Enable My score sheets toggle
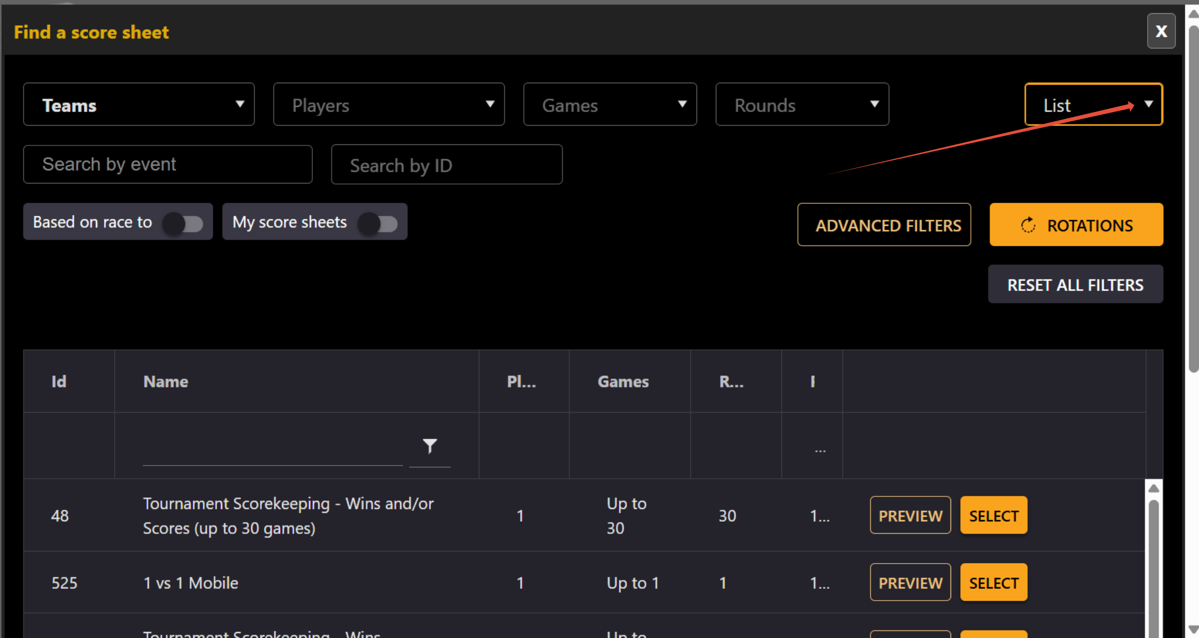Screen dimensions: 1199x638 (x=378, y=223)
